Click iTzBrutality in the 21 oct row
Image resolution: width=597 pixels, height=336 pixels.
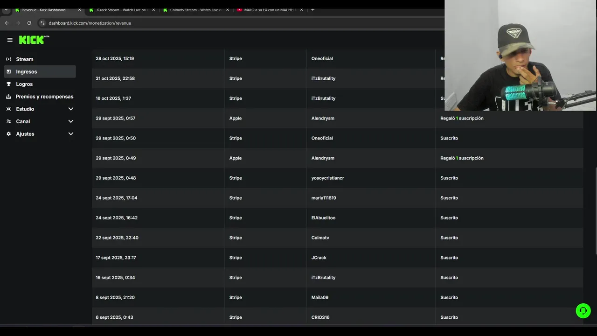tap(323, 78)
